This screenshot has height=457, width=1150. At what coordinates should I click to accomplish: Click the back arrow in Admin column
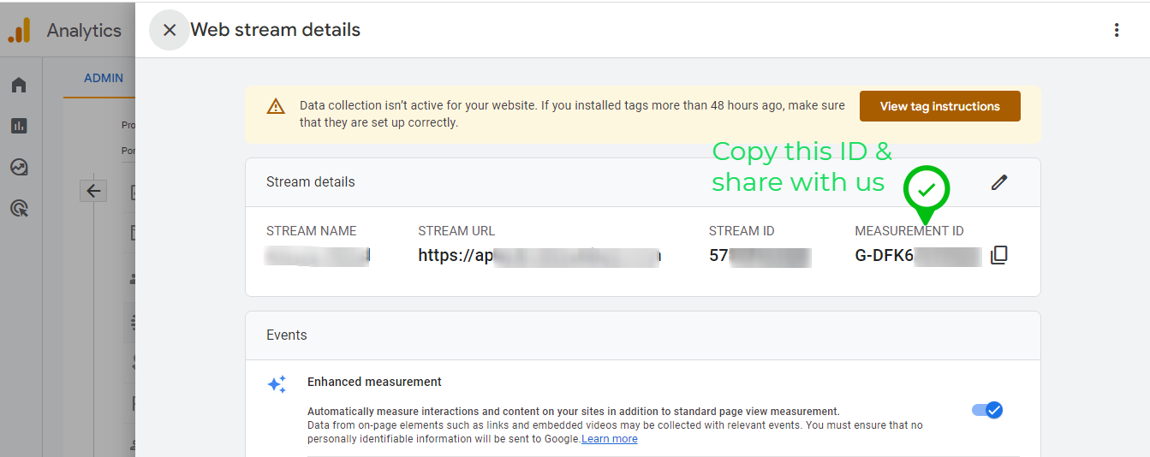tap(93, 191)
